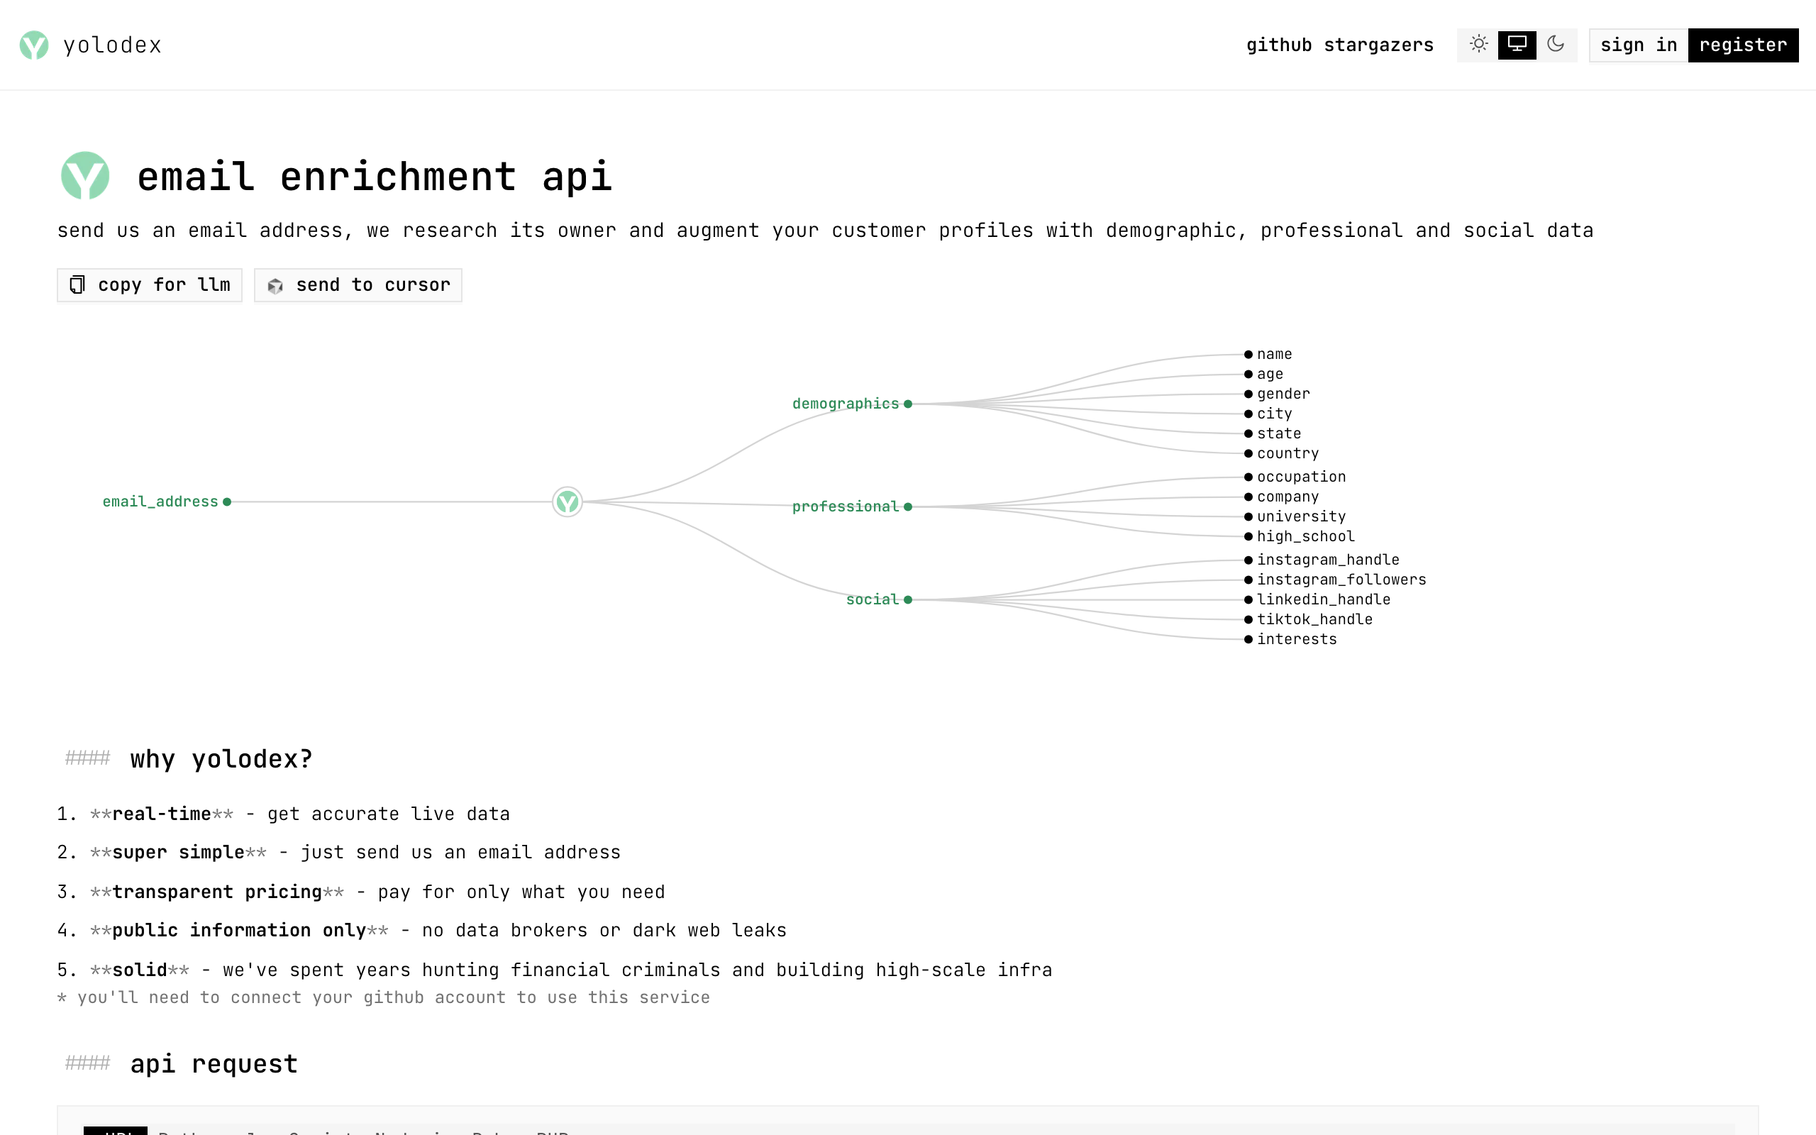Click the cube icon for send to cursor

coord(275,286)
